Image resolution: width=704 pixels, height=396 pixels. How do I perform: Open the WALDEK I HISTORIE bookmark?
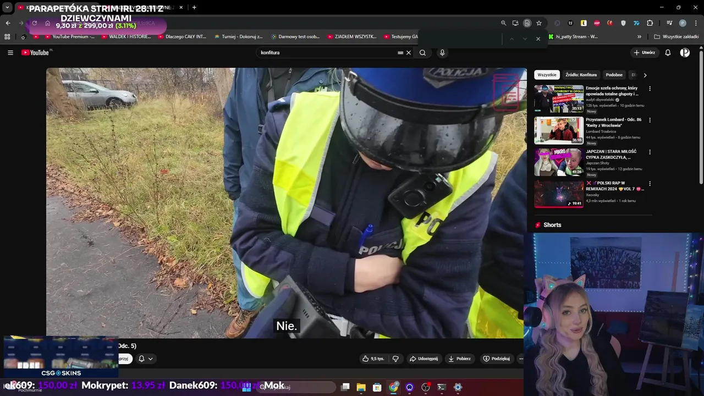[126, 37]
